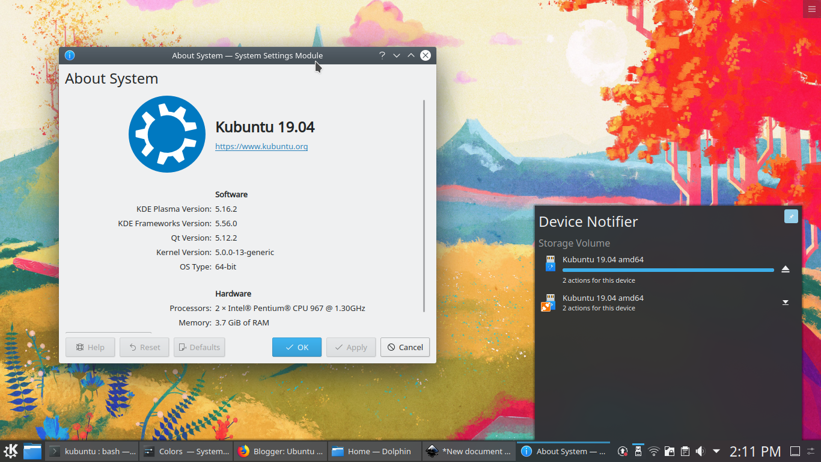Open the audio volume tray icon
The image size is (821, 462).
pyautogui.click(x=700, y=451)
